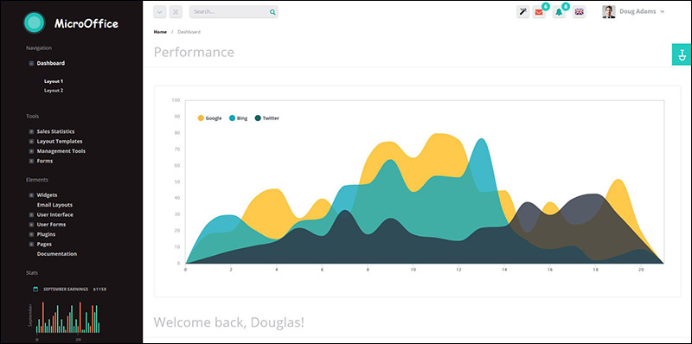The image size is (692, 344).
Task: Toggle Bing series in chart legend
Action: click(x=239, y=118)
